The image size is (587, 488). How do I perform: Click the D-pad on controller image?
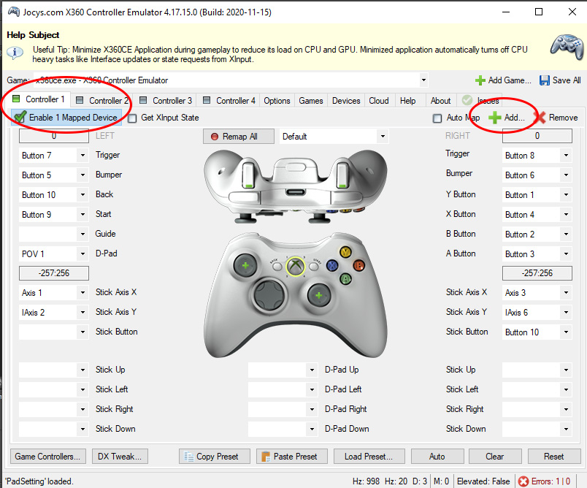(x=269, y=294)
